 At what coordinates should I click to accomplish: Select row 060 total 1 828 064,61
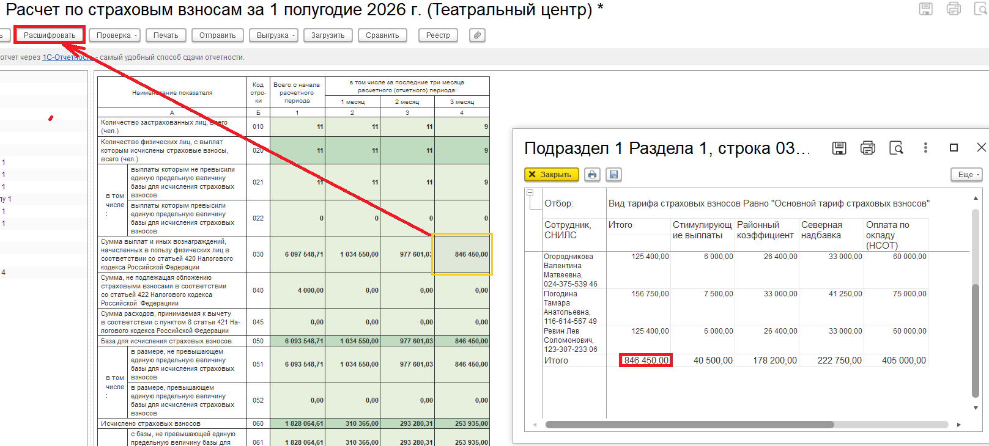pos(297,423)
